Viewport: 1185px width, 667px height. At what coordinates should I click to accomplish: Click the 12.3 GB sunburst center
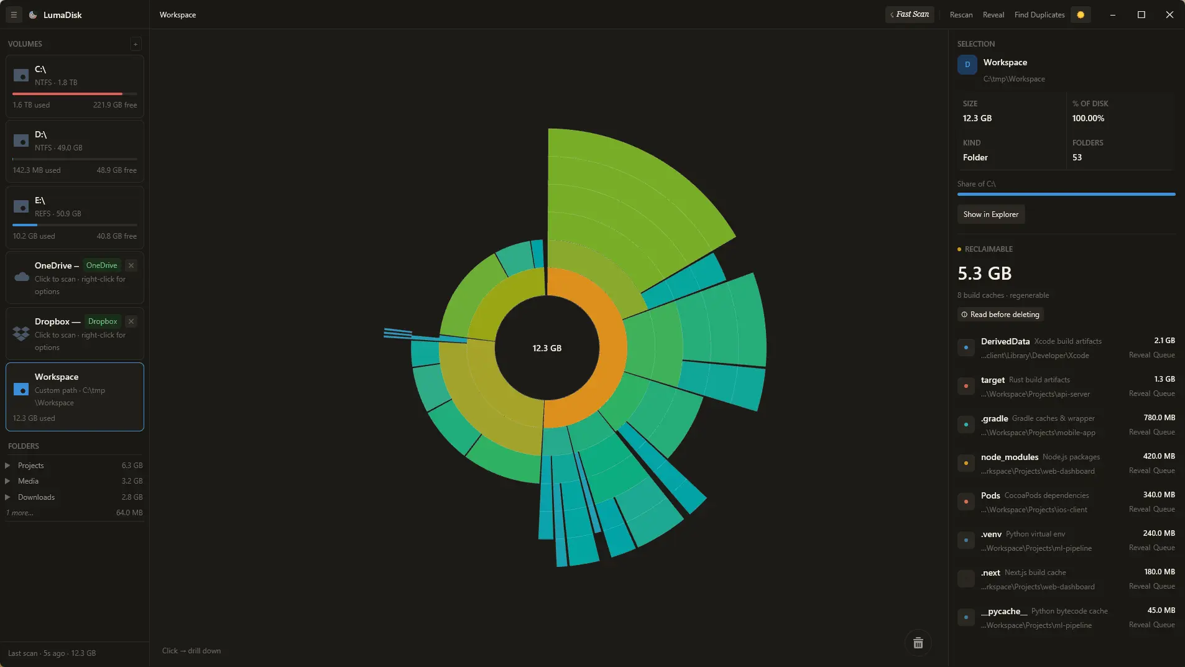pyautogui.click(x=547, y=348)
